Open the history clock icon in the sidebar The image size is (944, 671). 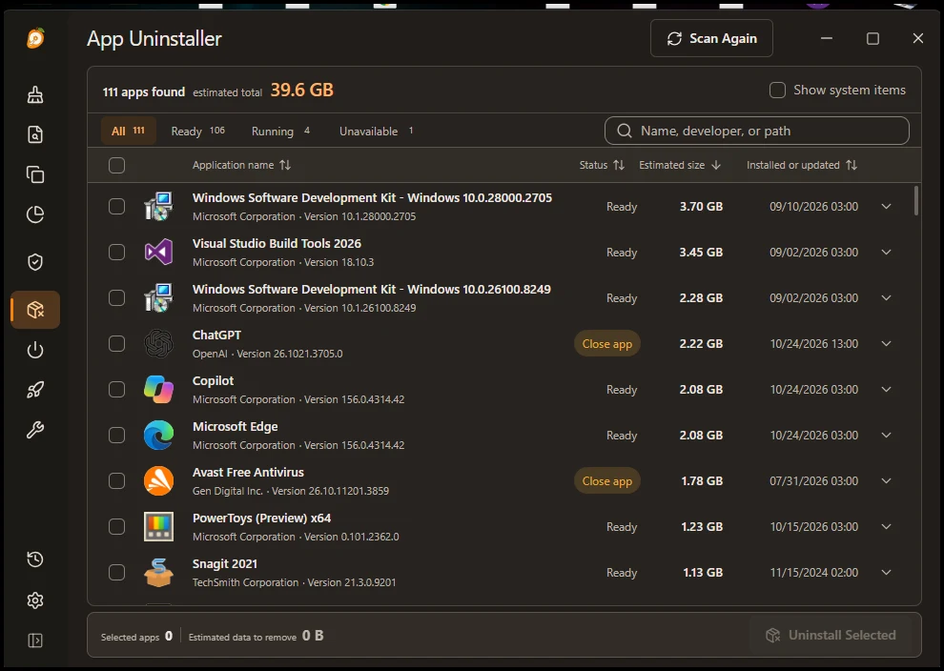point(35,559)
